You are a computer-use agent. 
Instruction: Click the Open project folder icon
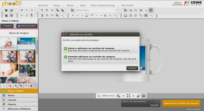tap(11, 10)
